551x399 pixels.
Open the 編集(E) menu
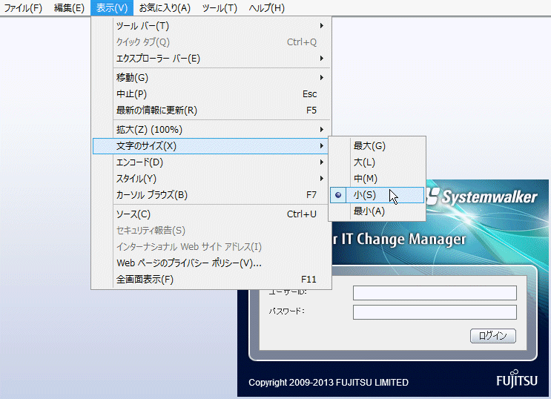[69, 7]
